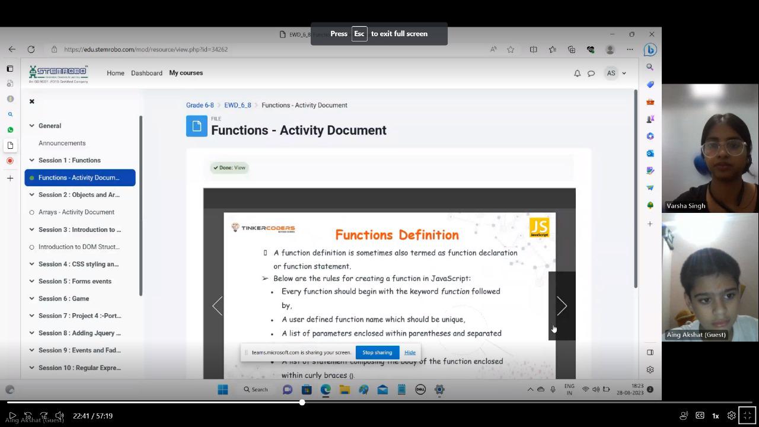Image resolution: width=759 pixels, height=427 pixels.
Task: Open Edge sidebar Microsoft 365 icon
Action: [650, 136]
